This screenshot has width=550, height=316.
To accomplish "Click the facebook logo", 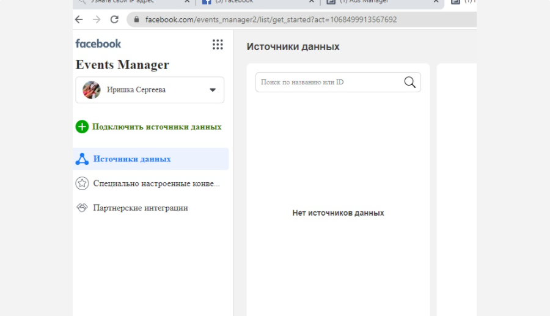I will (98, 44).
